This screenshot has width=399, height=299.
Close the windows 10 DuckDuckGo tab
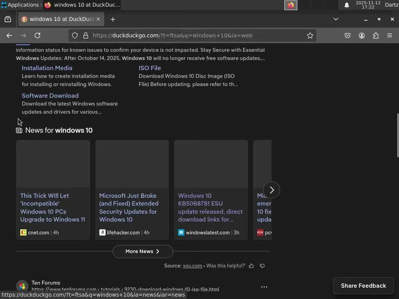(x=98, y=19)
